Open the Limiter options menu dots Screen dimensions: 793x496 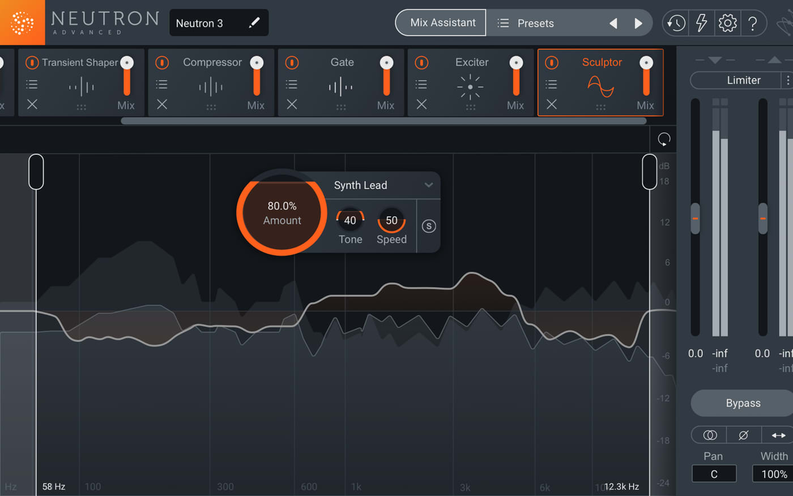787,80
